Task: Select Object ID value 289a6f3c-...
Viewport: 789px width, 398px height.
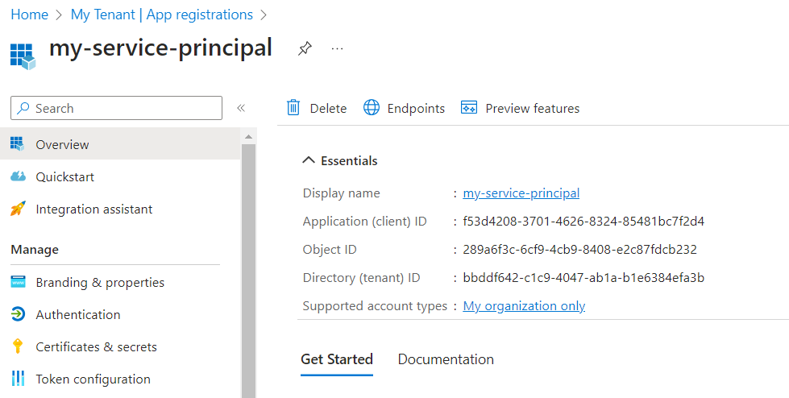Action: pyautogui.click(x=579, y=250)
